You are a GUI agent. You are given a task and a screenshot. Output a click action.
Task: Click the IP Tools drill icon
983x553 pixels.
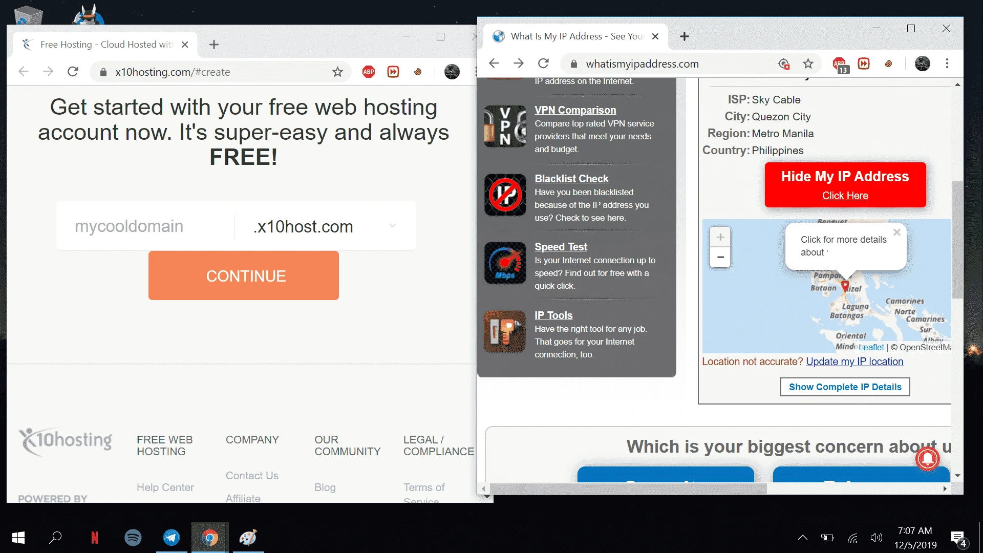pos(505,332)
